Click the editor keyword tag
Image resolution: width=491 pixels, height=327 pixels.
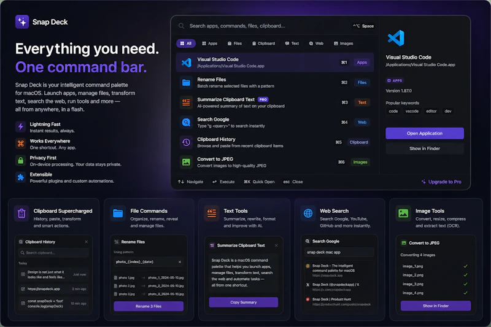tap(431, 111)
